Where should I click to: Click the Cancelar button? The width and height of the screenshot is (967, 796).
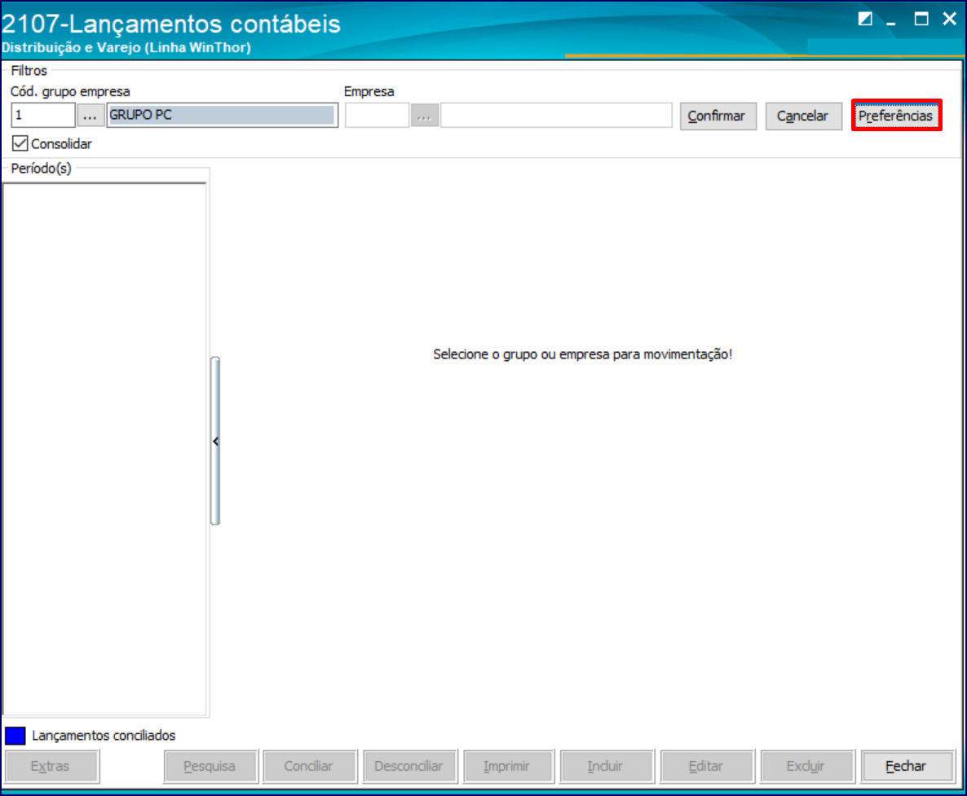pos(803,116)
